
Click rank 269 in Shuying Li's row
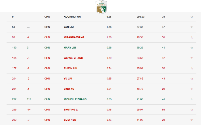(14, 110)
